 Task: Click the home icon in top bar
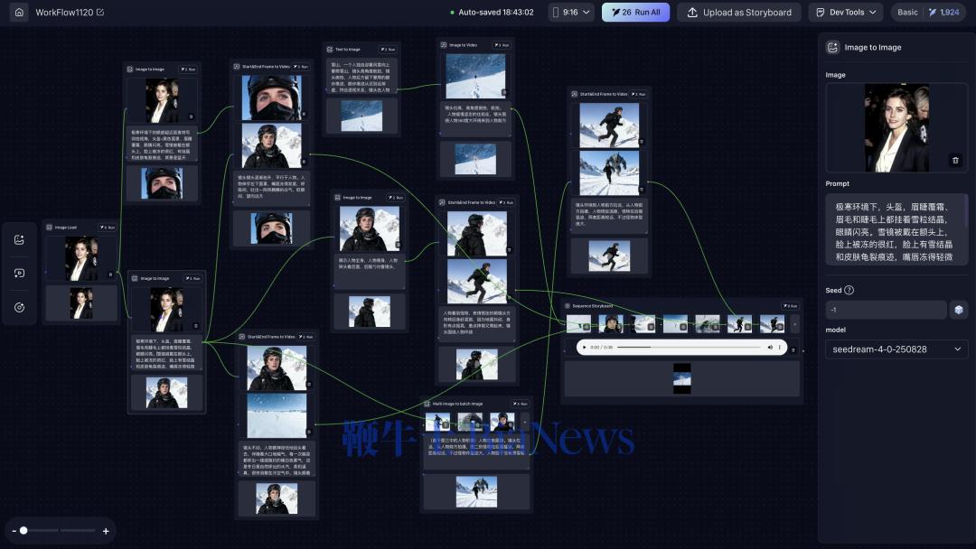[x=19, y=13]
